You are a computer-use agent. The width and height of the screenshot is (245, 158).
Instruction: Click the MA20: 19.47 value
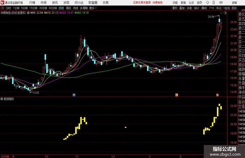tap(66, 13)
